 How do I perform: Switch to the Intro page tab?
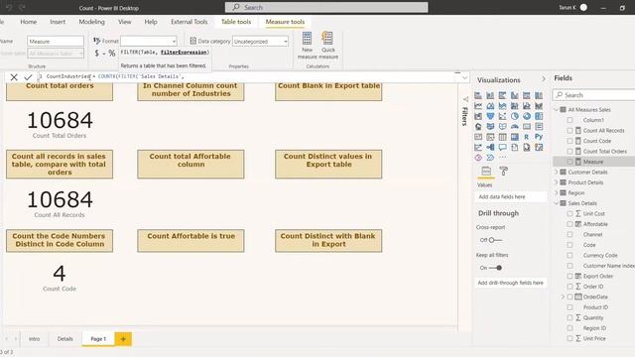35,339
